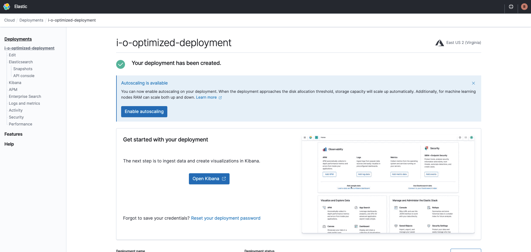Click the Enable autoscaling button
Viewport: 531px width, 252px height.
144,112
